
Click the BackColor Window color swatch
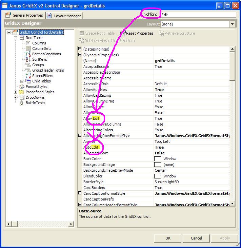(x=158, y=159)
